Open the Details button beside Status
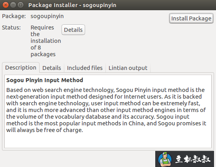The width and height of the screenshot is (216, 167). [x=73, y=30]
